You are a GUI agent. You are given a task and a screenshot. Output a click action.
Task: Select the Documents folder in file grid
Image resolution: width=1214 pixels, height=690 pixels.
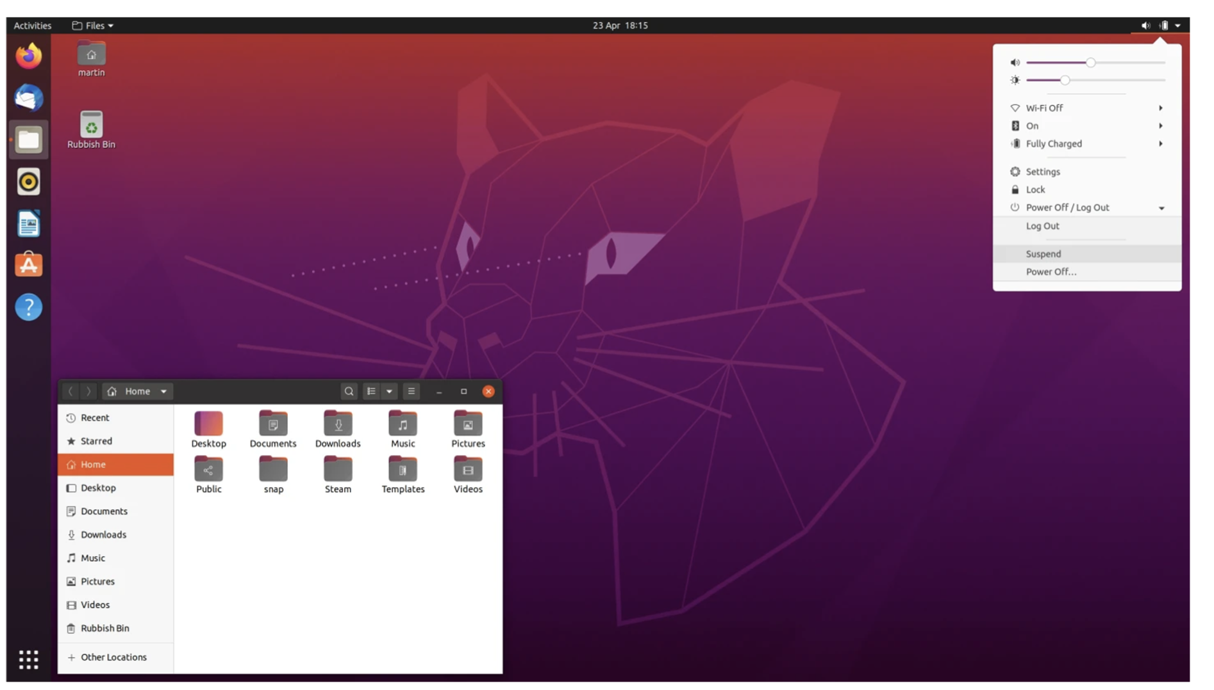pos(273,429)
